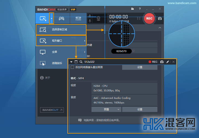Open the 预置 preset dropdown
The height and width of the screenshot is (138, 199).
pyautogui.click(x=106, y=109)
